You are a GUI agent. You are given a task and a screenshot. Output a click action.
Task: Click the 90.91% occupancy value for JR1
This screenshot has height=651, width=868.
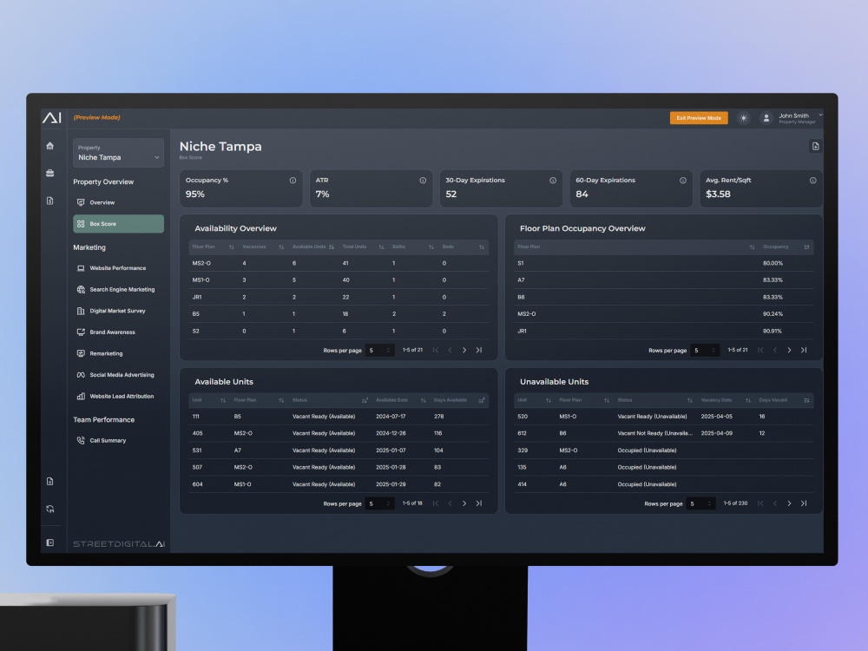[x=773, y=332]
